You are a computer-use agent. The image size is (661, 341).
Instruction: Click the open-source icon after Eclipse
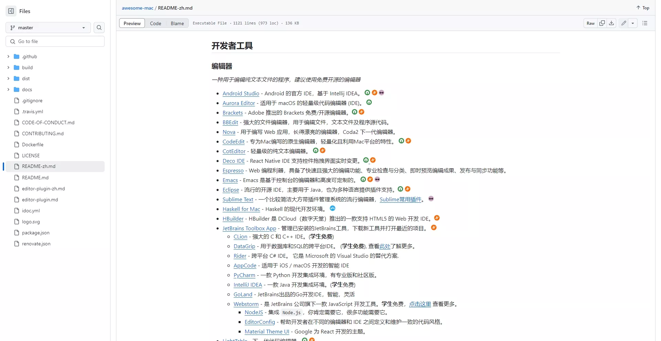click(400, 189)
